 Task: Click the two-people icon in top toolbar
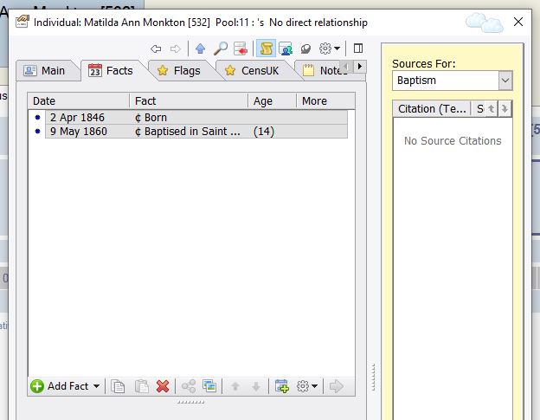point(286,48)
